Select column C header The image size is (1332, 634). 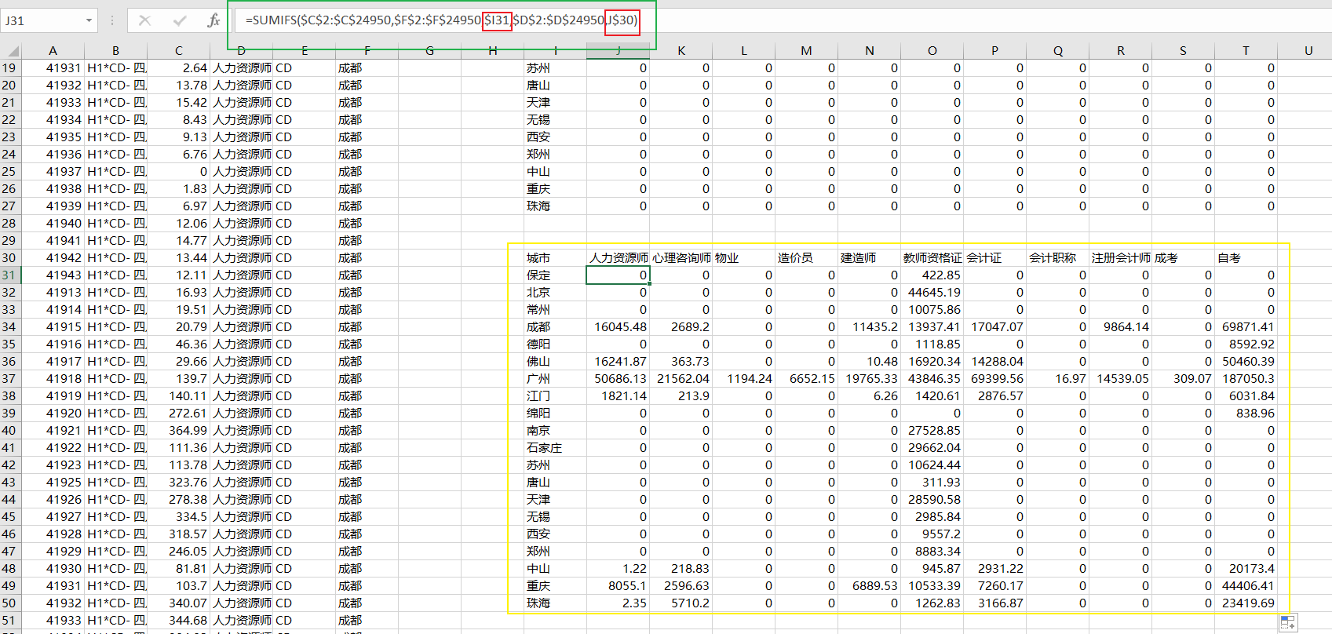tap(179, 51)
